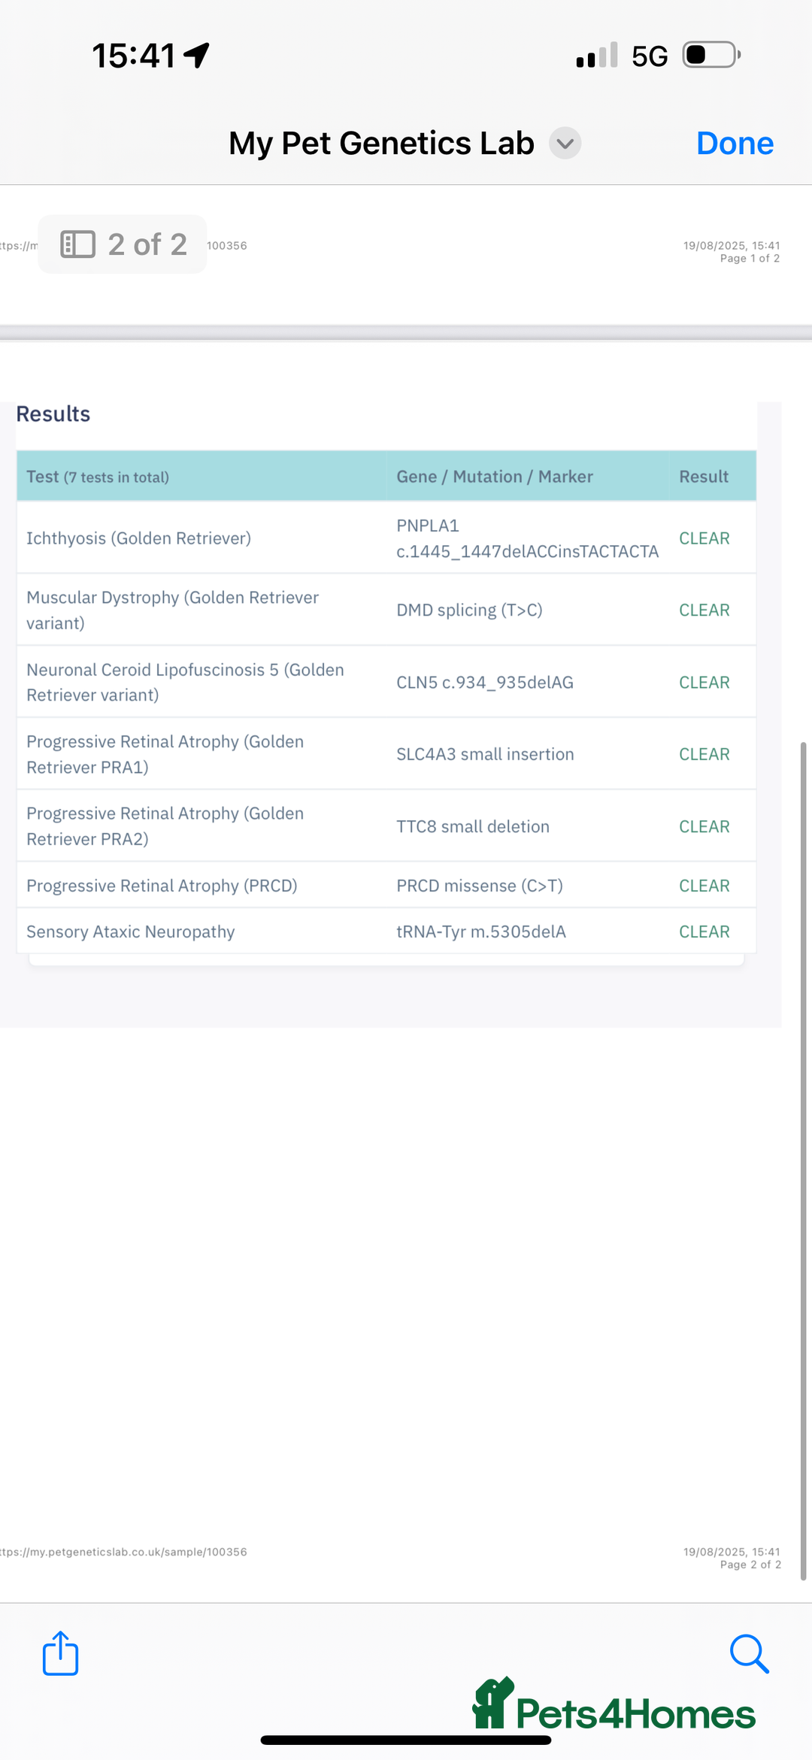This screenshot has height=1760, width=812.
Task: Select the Progressive Retinal Atrophy (PRCD) text
Action: pos(162,886)
